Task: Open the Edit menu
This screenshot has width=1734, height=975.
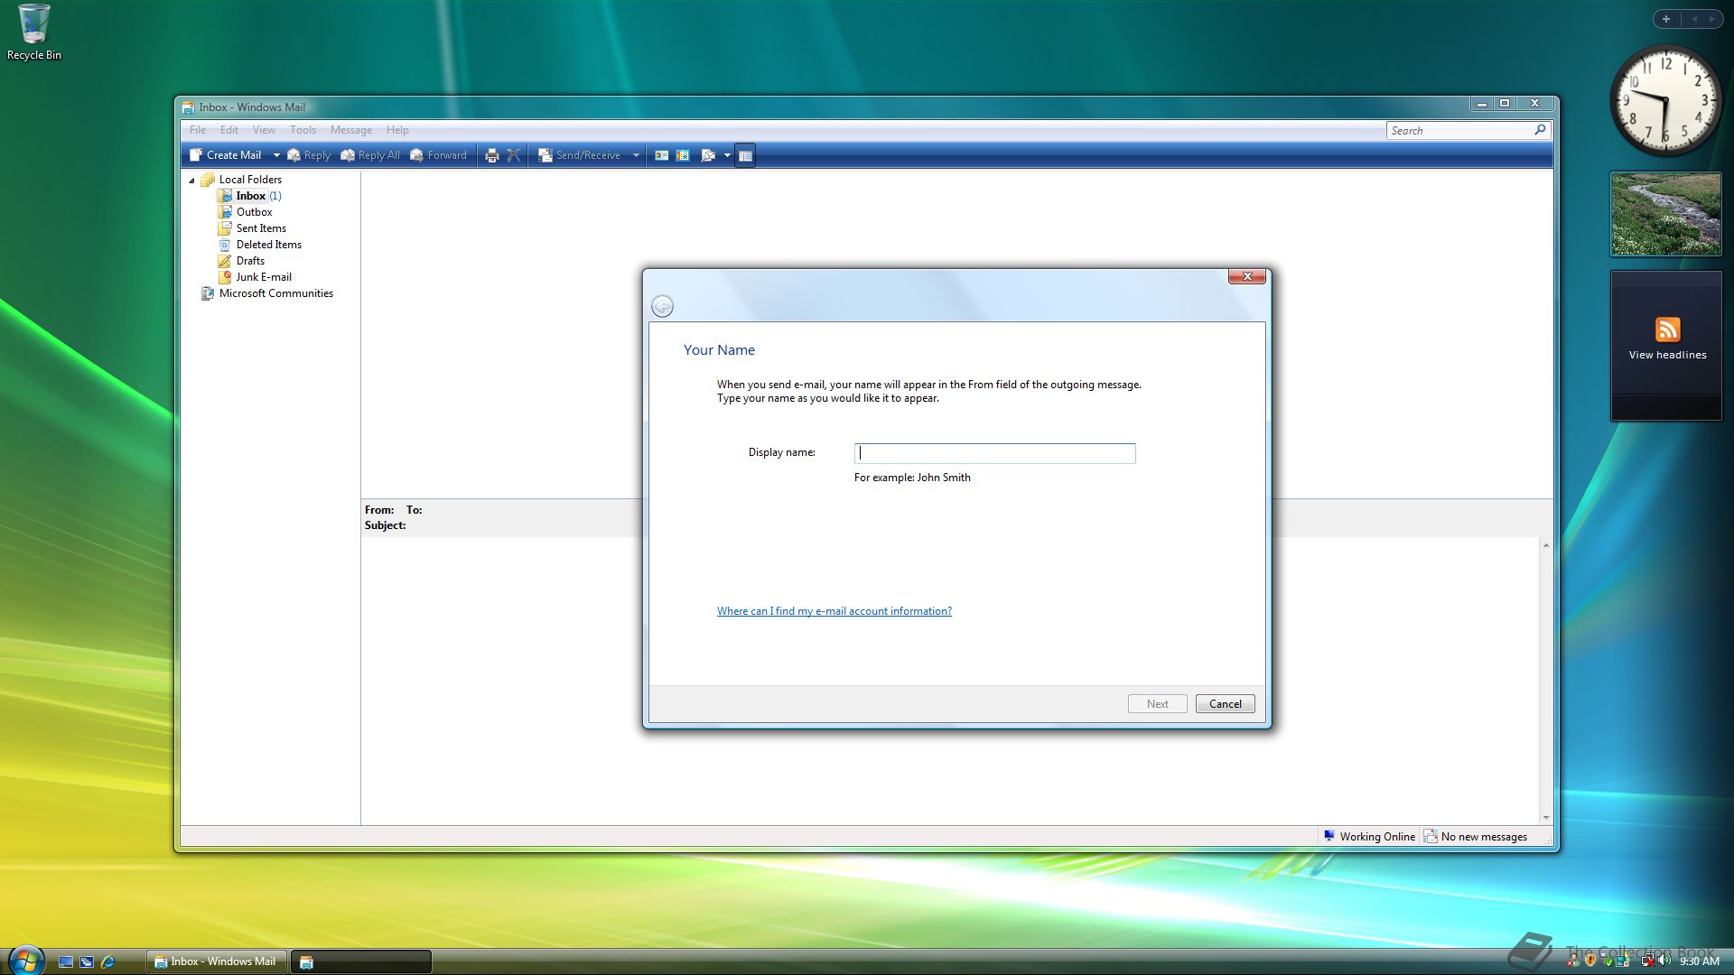Action: 229,130
